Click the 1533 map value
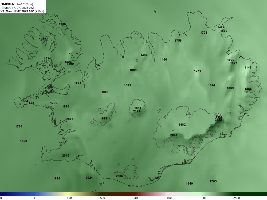The height and width of the screenshot is (200, 267). point(78,83)
